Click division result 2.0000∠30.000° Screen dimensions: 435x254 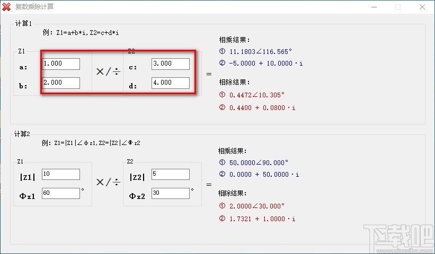click(x=257, y=206)
